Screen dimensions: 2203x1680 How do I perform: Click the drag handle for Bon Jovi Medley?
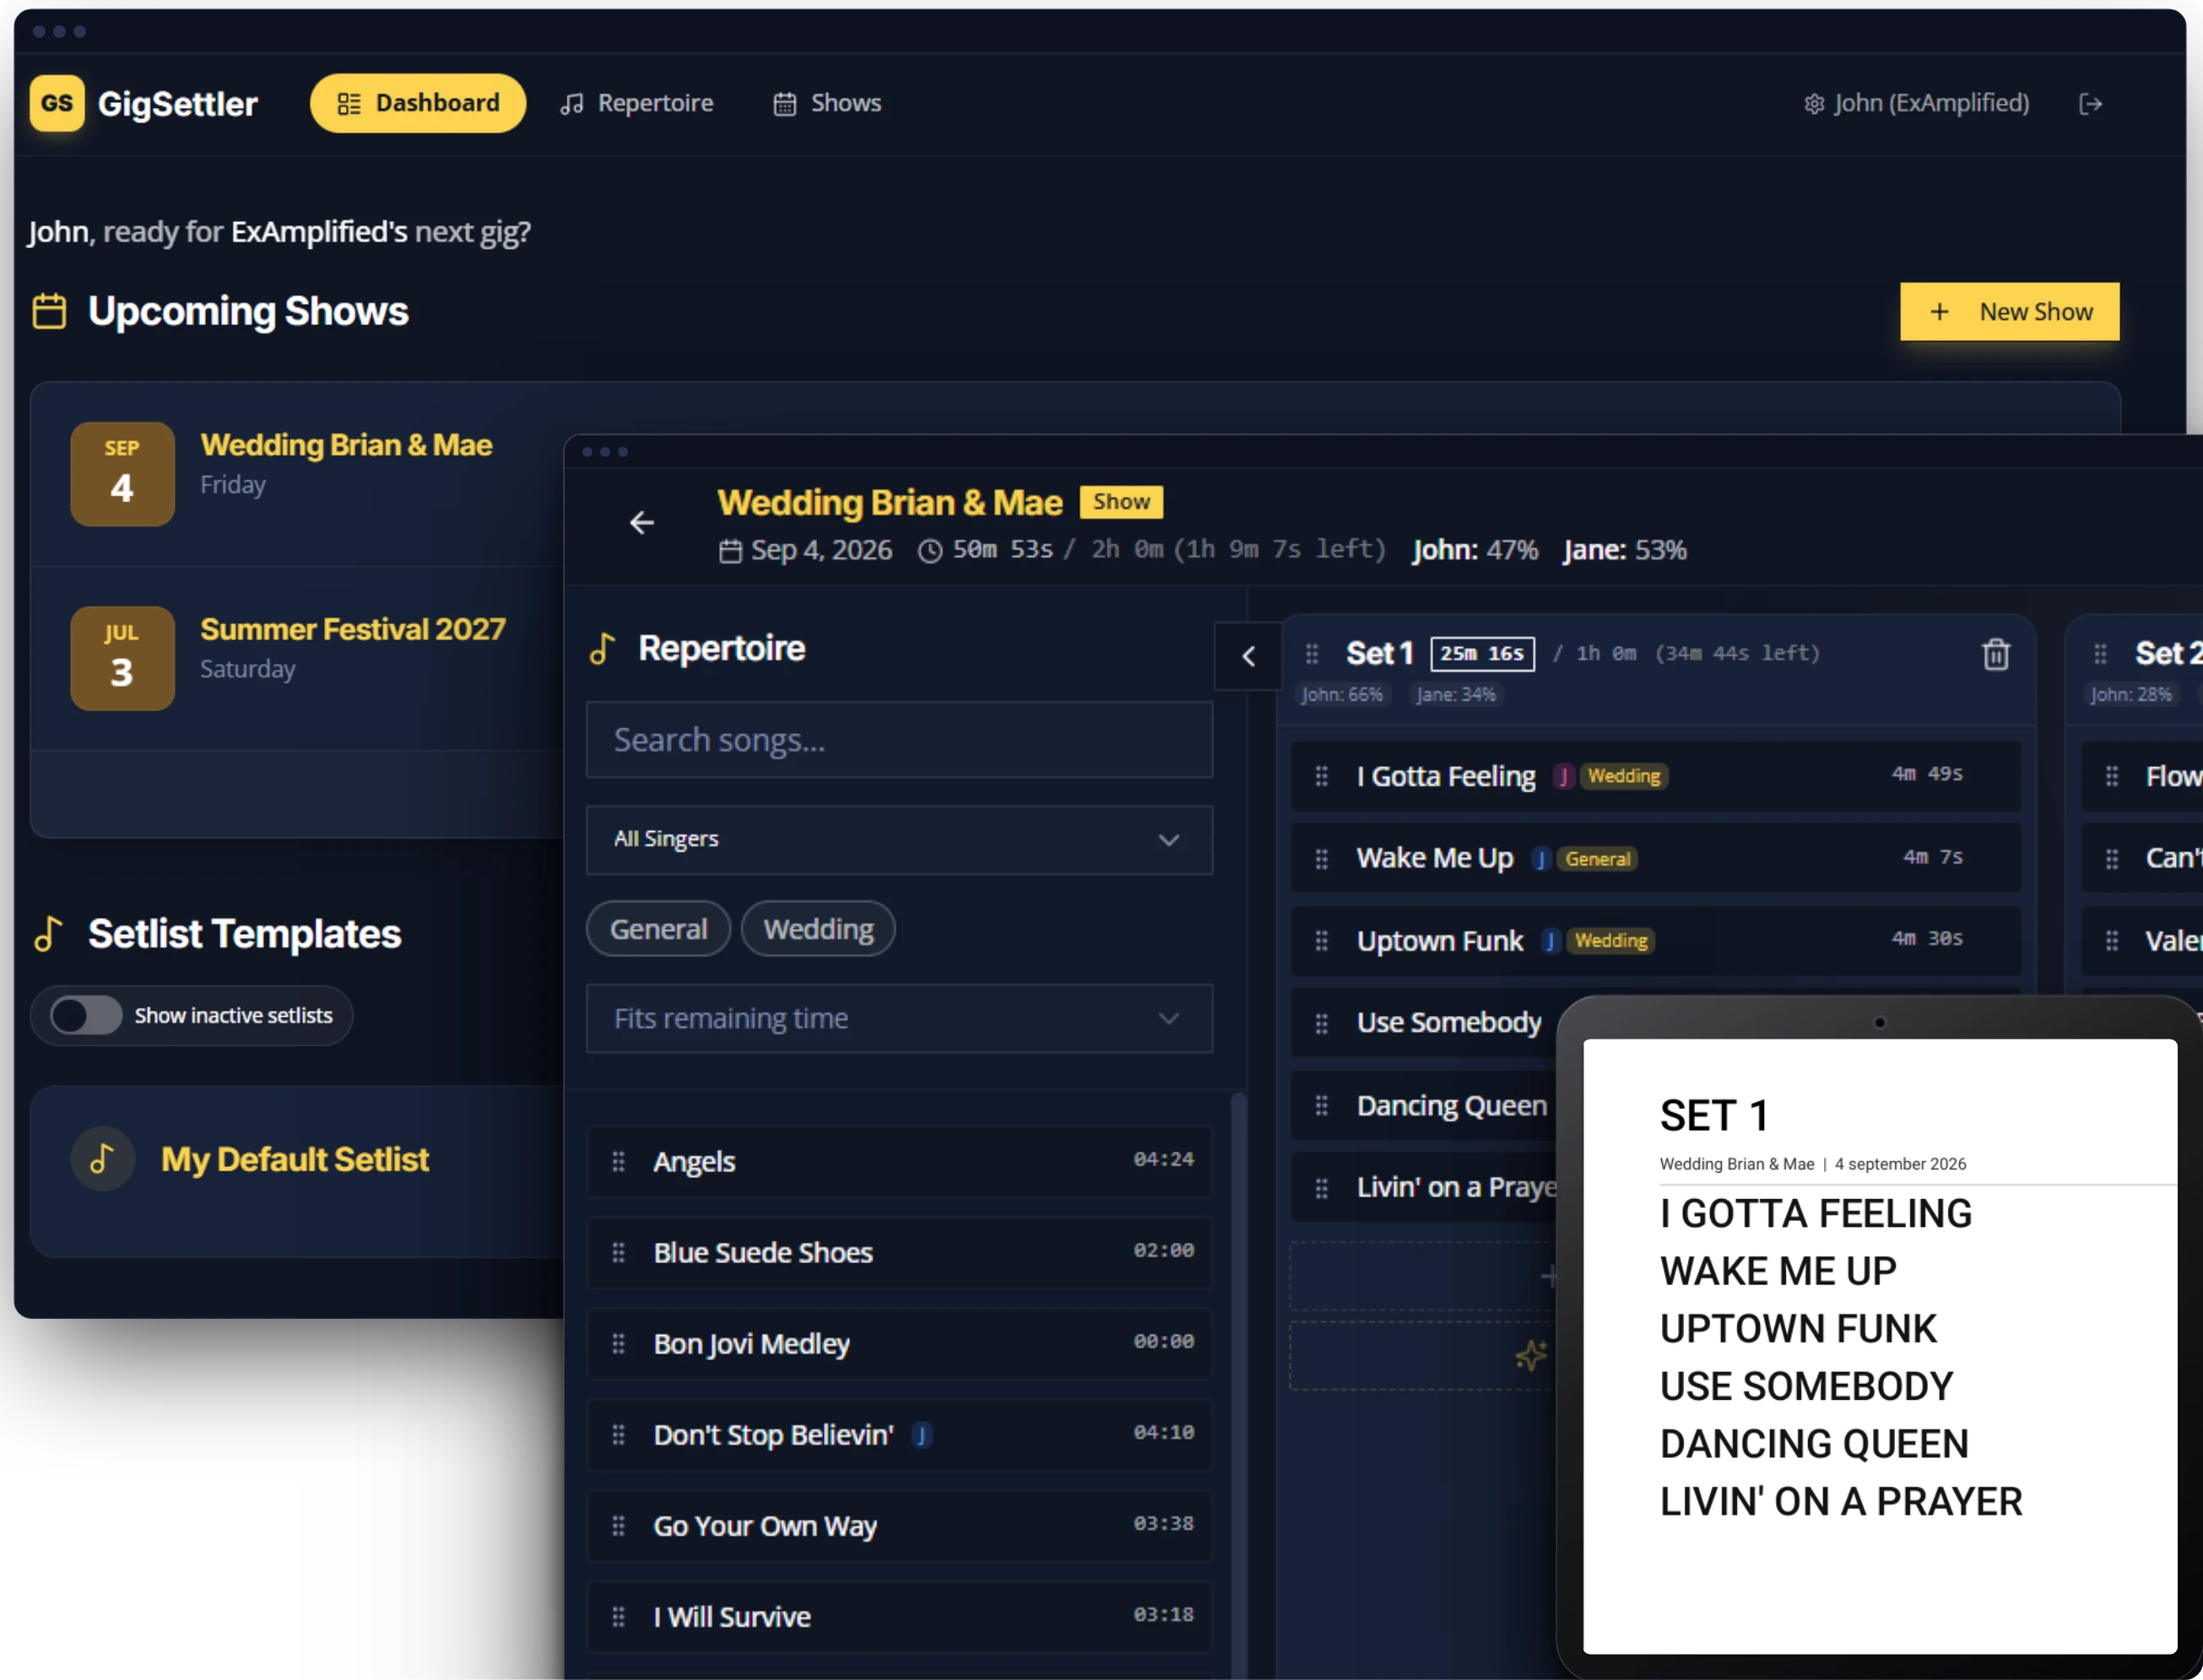coord(619,1344)
